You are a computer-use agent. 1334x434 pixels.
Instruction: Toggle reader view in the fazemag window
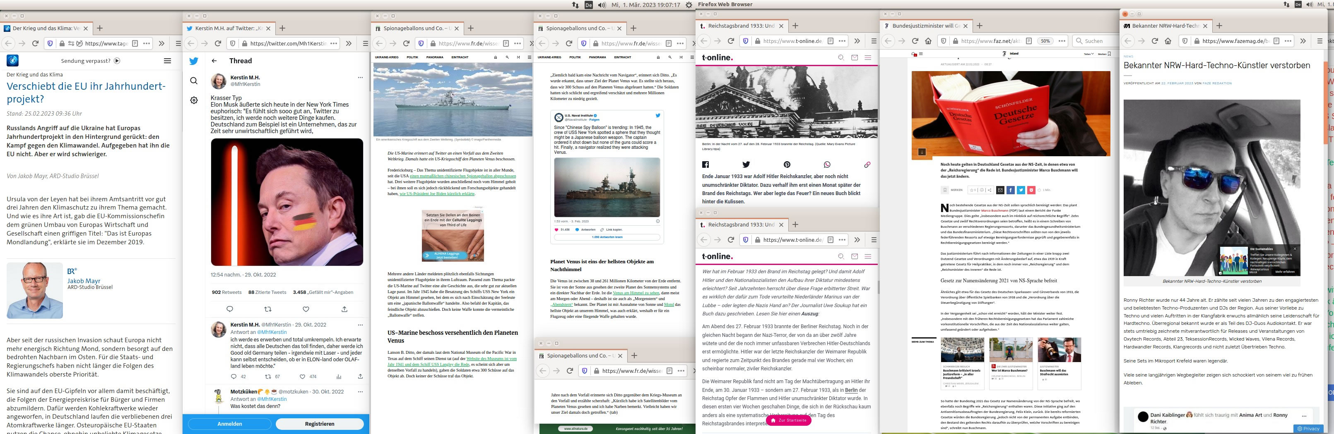1276,41
